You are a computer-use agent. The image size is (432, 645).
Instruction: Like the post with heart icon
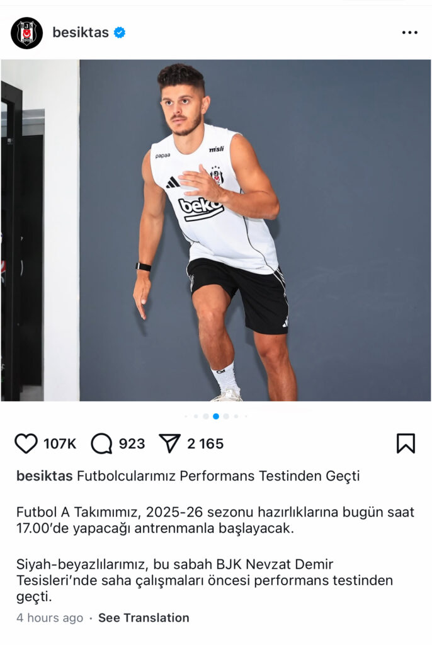(26, 443)
